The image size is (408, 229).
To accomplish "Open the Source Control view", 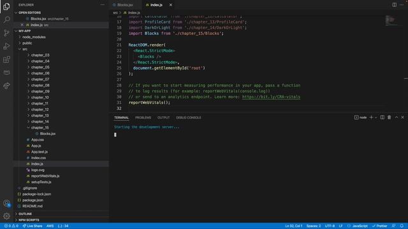I will click(6, 33).
